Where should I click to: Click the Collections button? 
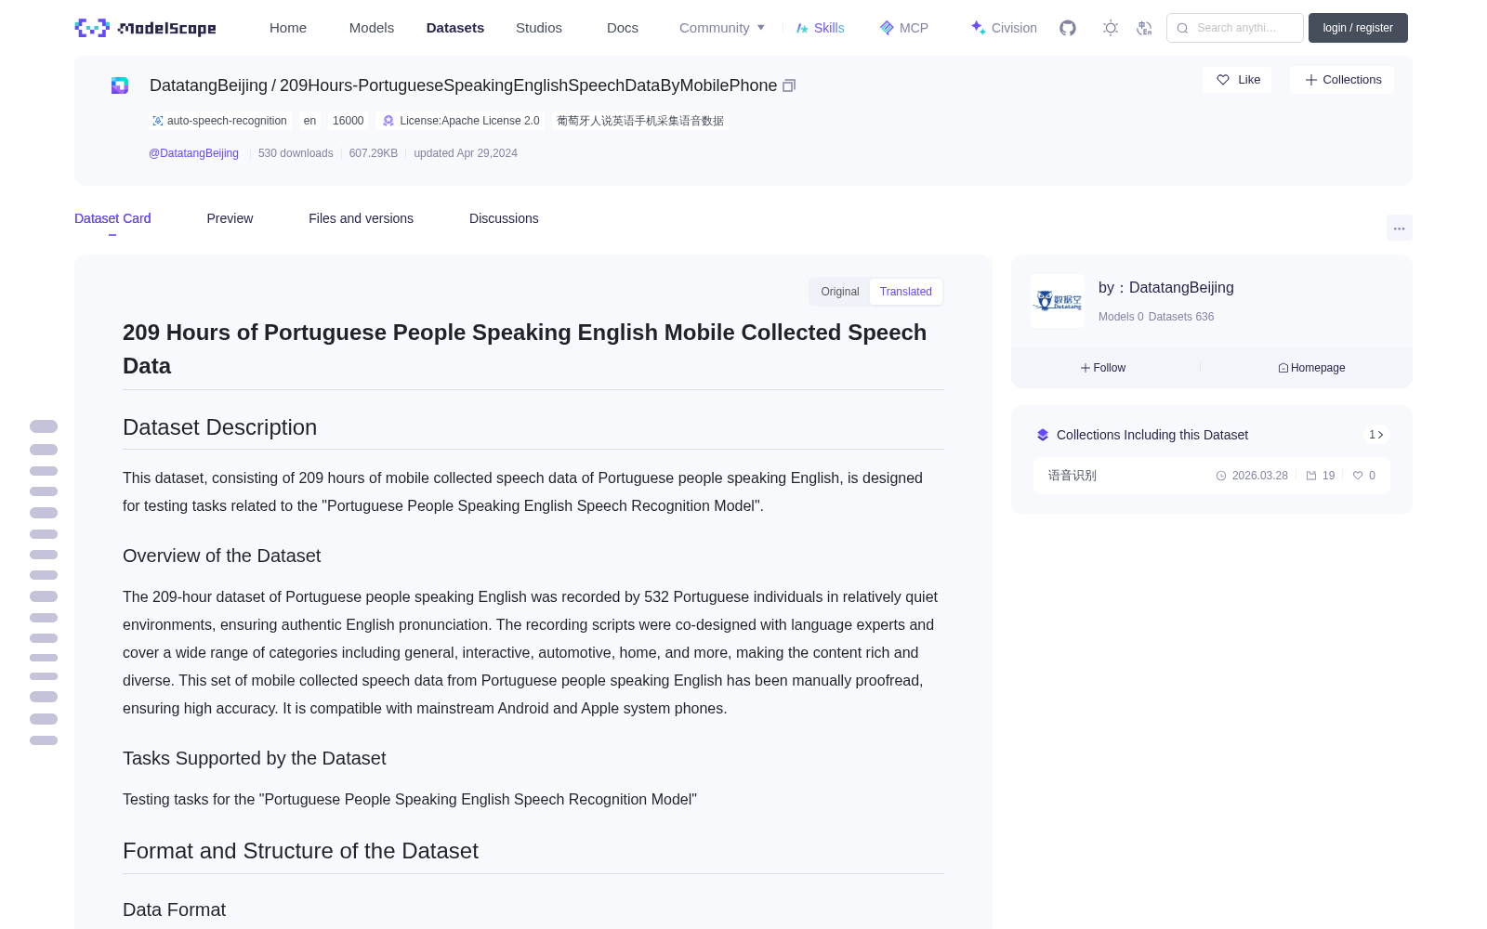[1342, 80]
